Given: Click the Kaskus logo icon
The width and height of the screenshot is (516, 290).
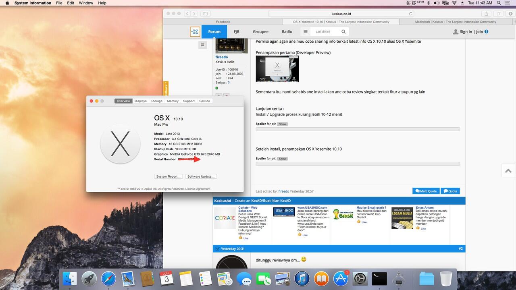Looking at the screenshot, I should (195, 32).
